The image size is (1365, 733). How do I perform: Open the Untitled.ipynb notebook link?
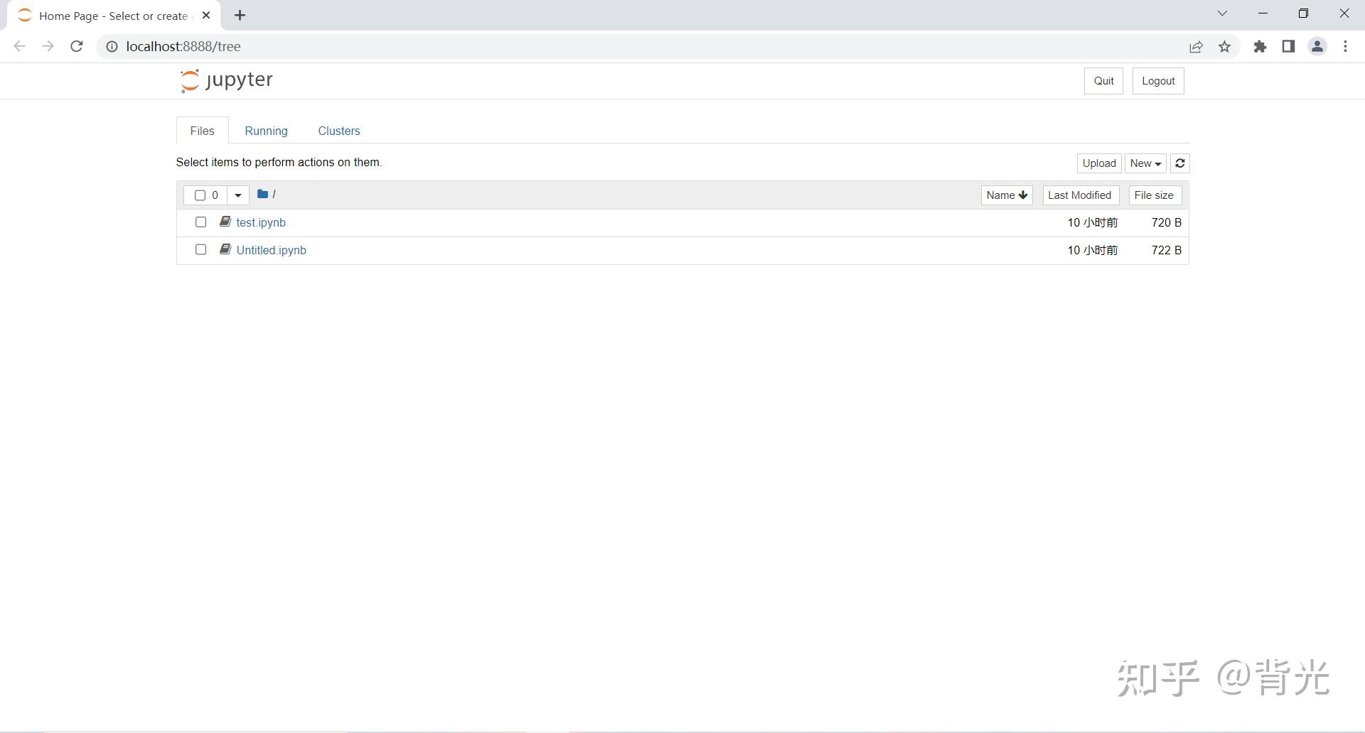coord(272,249)
